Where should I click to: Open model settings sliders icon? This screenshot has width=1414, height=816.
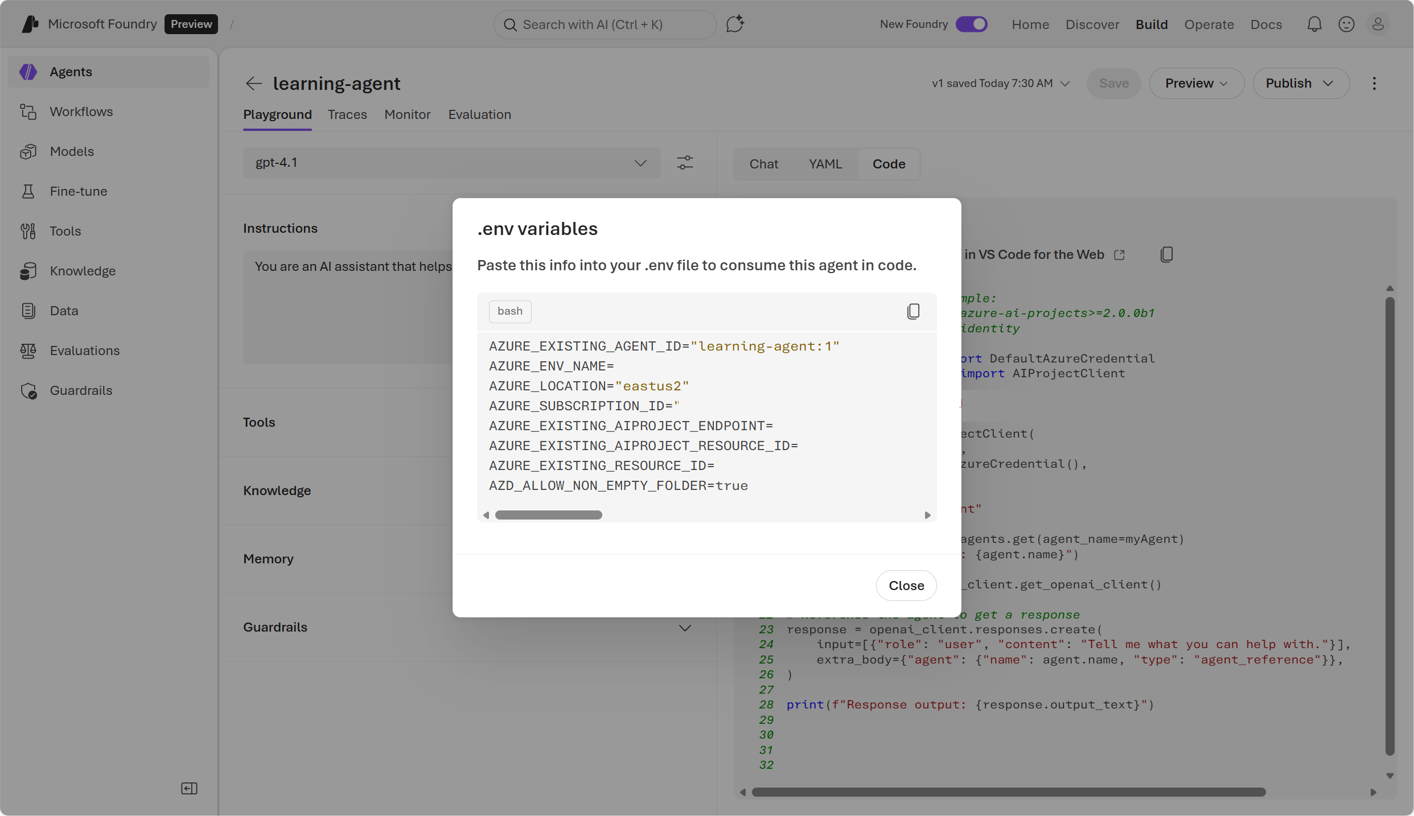tap(685, 163)
